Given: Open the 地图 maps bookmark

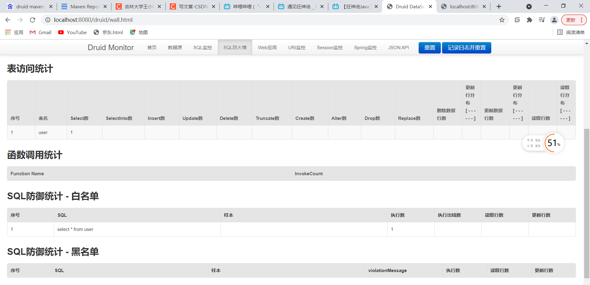Looking at the screenshot, I should pyautogui.click(x=139, y=32).
